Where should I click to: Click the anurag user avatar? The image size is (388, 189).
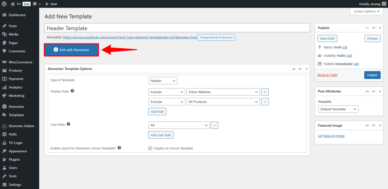click(x=384, y=4)
